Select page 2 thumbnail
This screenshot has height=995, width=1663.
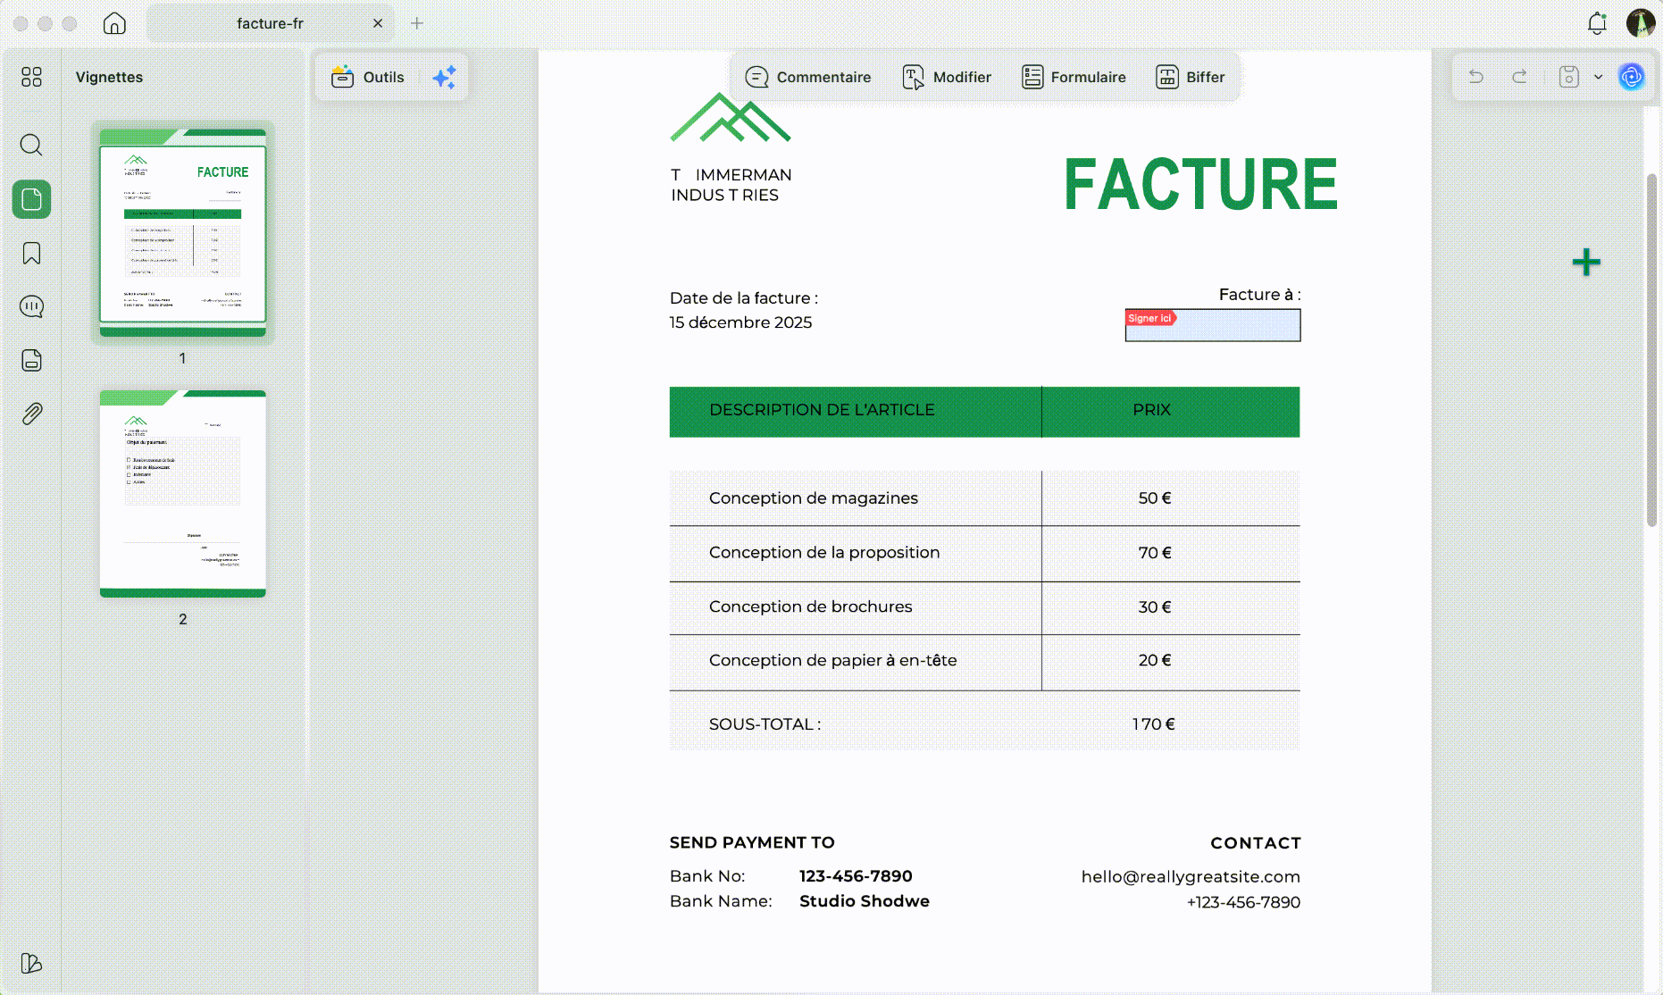182,494
